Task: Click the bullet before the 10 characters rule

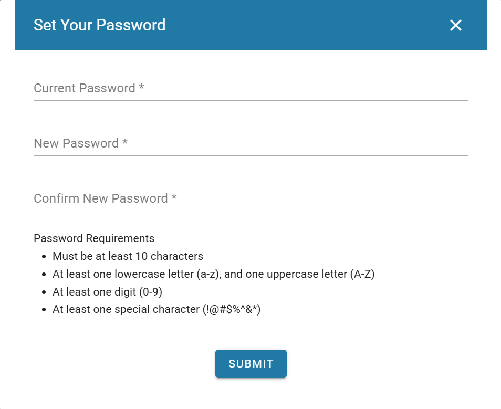Action: (x=44, y=257)
